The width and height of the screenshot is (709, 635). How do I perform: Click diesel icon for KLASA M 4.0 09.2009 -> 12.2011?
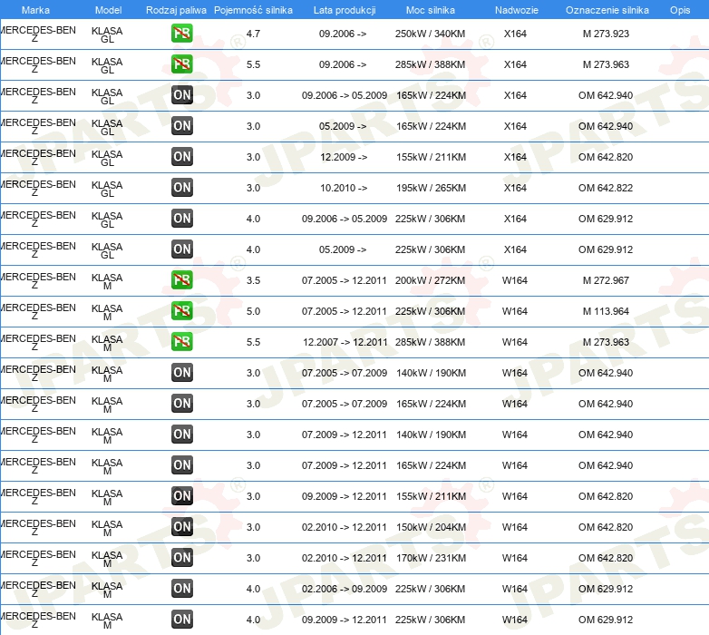[x=181, y=620]
